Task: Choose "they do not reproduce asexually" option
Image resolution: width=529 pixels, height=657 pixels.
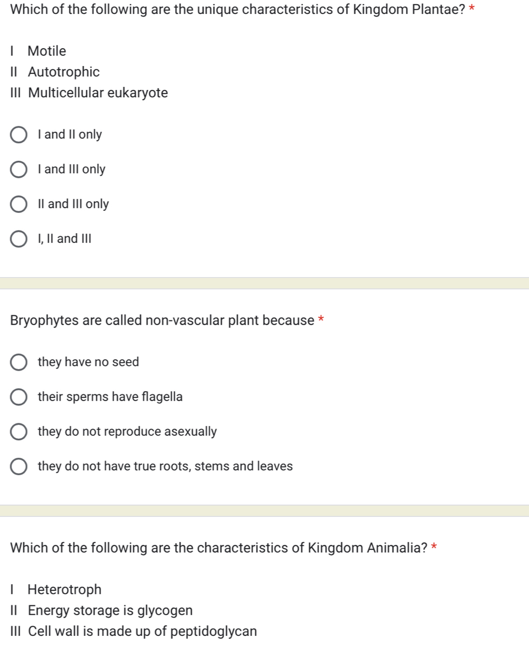Action: [x=19, y=431]
